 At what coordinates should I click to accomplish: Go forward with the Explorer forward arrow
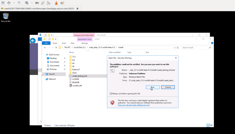click(x=49, y=48)
